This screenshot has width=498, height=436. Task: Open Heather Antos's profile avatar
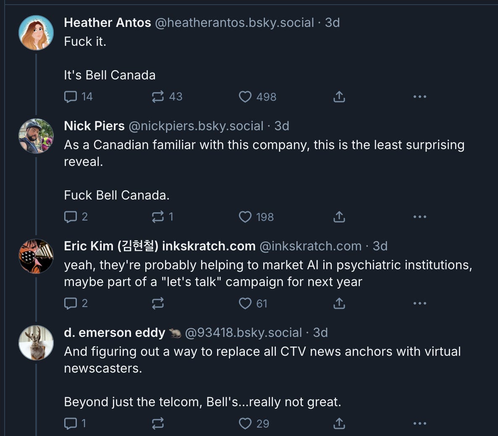(36, 33)
